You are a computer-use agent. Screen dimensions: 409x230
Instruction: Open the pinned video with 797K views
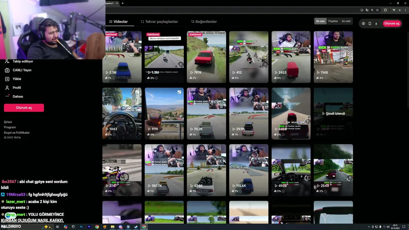tap(206, 57)
